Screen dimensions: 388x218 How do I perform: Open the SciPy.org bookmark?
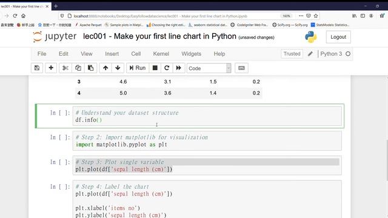(x=290, y=25)
